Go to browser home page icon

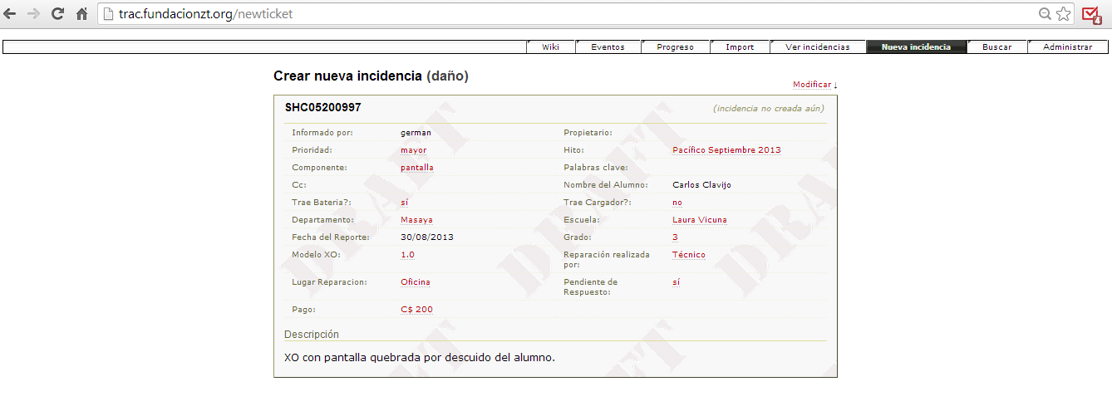point(81,14)
